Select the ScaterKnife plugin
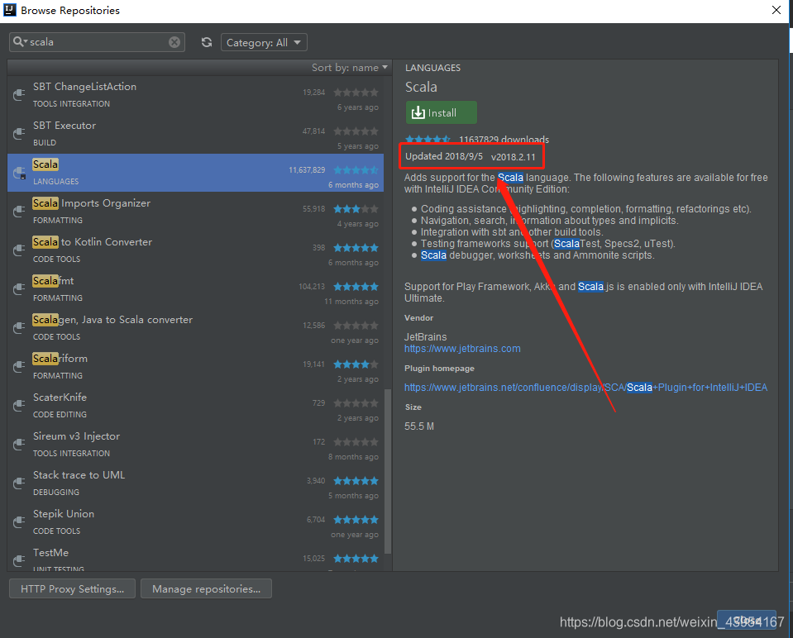Image resolution: width=793 pixels, height=638 pixels. coord(196,407)
